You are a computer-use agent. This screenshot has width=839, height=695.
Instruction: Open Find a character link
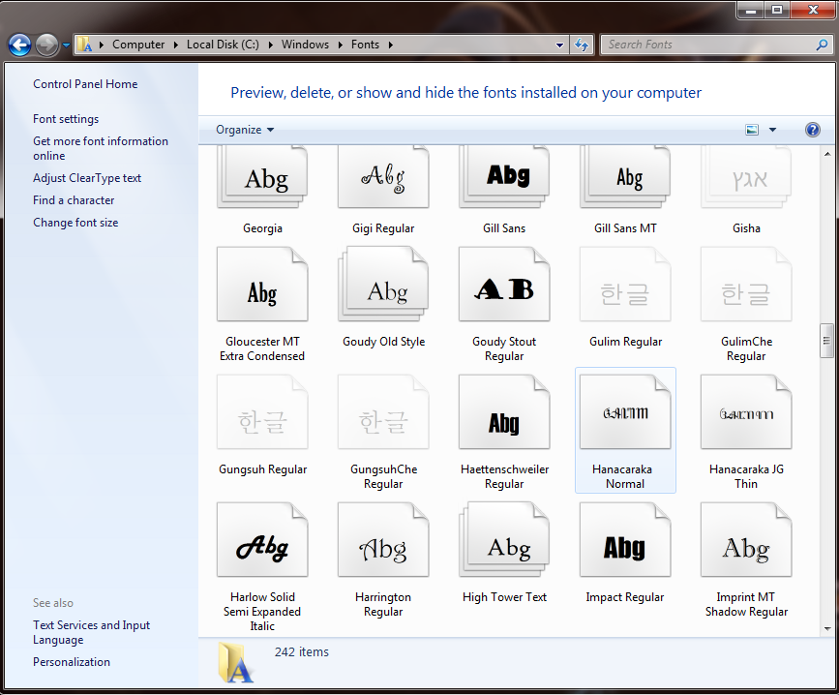point(74,200)
